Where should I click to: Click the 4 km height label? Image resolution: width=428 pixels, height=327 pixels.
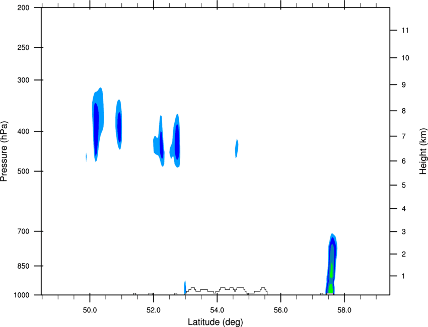[x=404, y=209]
